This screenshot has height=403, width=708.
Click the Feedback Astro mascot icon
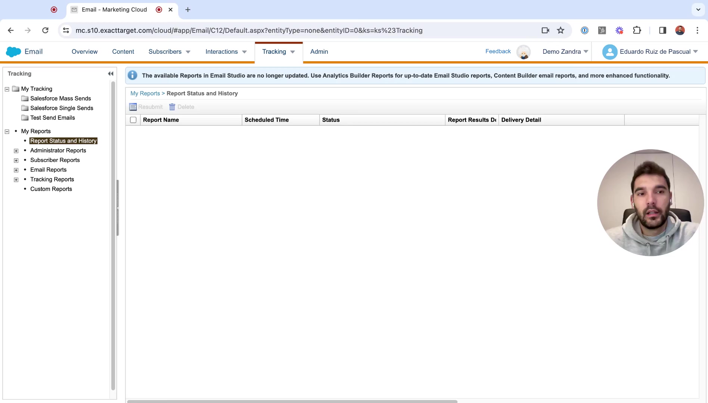pyautogui.click(x=524, y=52)
